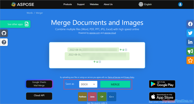The height and width of the screenshot is (104, 194).
Task: Open the help question mark icon
Action: pos(4,42)
